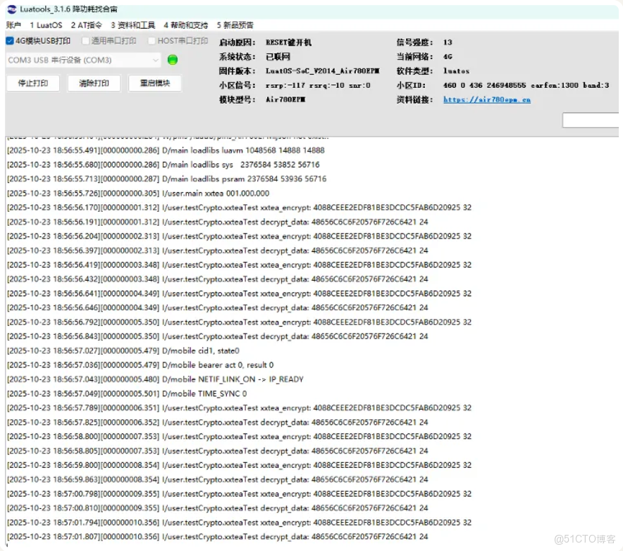Click log line D/mobile TIME_SYNC 0
Viewport: 623px width, 551px height.
point(127,393)
